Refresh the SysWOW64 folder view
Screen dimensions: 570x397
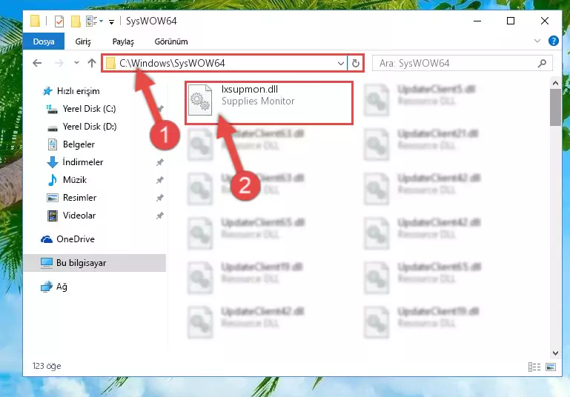356,63
